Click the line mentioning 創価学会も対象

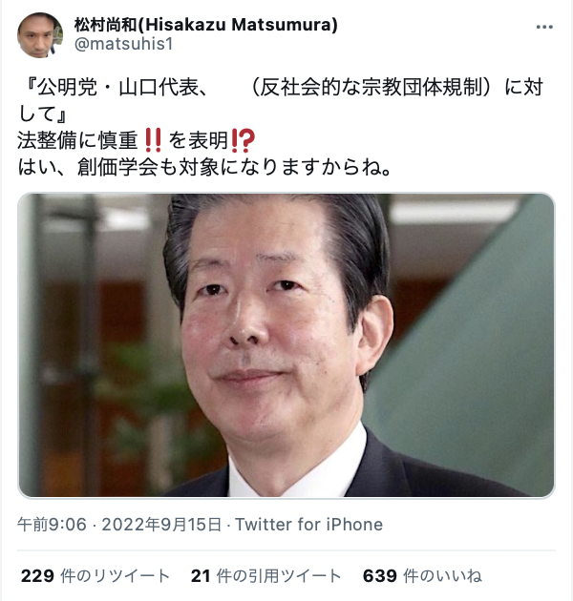(x=204, y=167)
